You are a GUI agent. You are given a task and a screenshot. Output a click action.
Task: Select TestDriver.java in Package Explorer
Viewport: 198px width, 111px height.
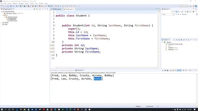coord(13,21)
